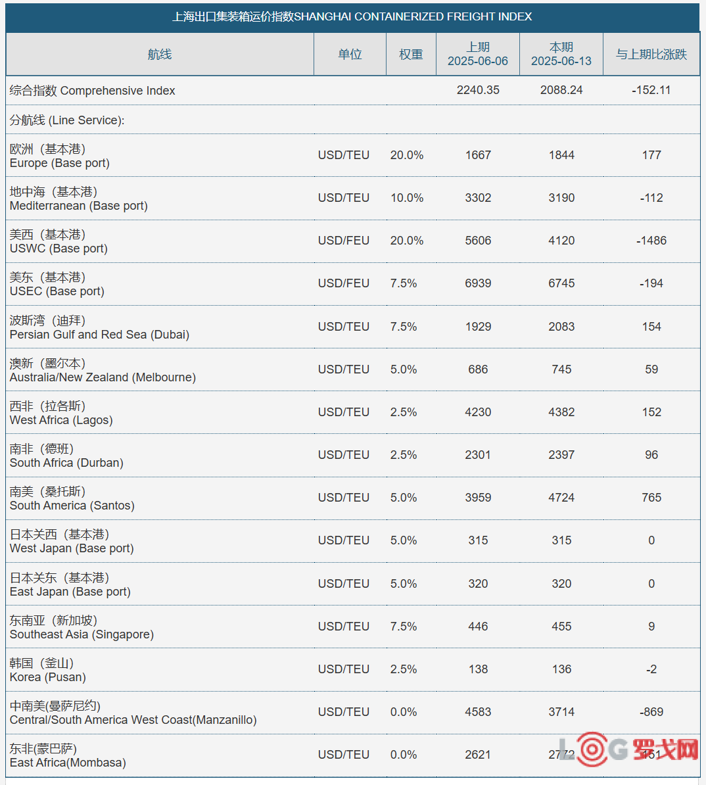Select the Southeast Asia (Singapore) route
Image resolution: width=706 pixels, height=785 pixels.
click(x=82, y=627)
